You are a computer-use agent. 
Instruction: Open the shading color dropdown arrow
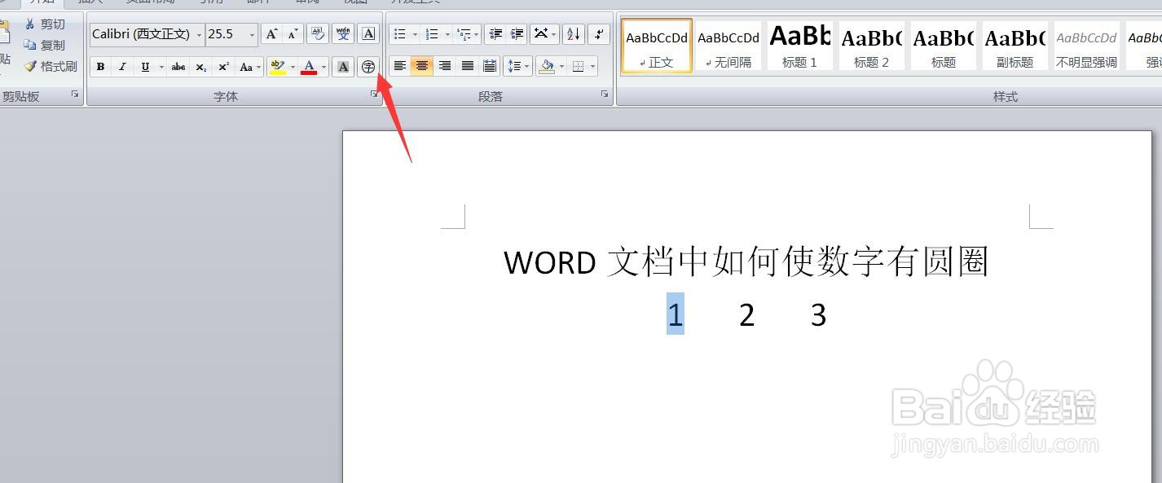[561, 66]
